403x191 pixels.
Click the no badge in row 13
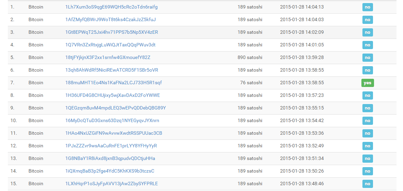(368, 158)
